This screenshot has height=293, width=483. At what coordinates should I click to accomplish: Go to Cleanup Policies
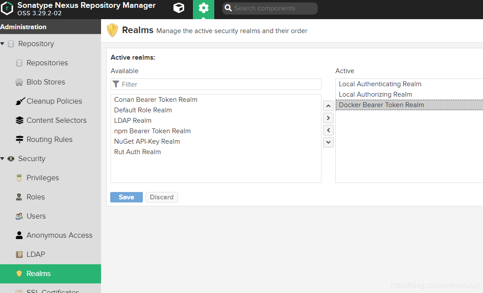(54, 101)
